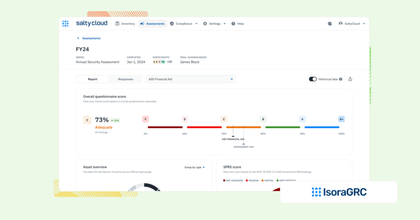This screenshot has width=420, height=220.
Task: Expand the Compliance dropdown arrow
Action: click(x=196, y=24)
